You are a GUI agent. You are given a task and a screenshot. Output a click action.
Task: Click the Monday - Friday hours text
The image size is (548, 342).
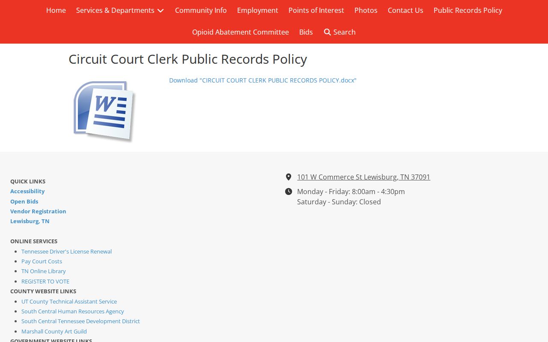pos(351,192)
